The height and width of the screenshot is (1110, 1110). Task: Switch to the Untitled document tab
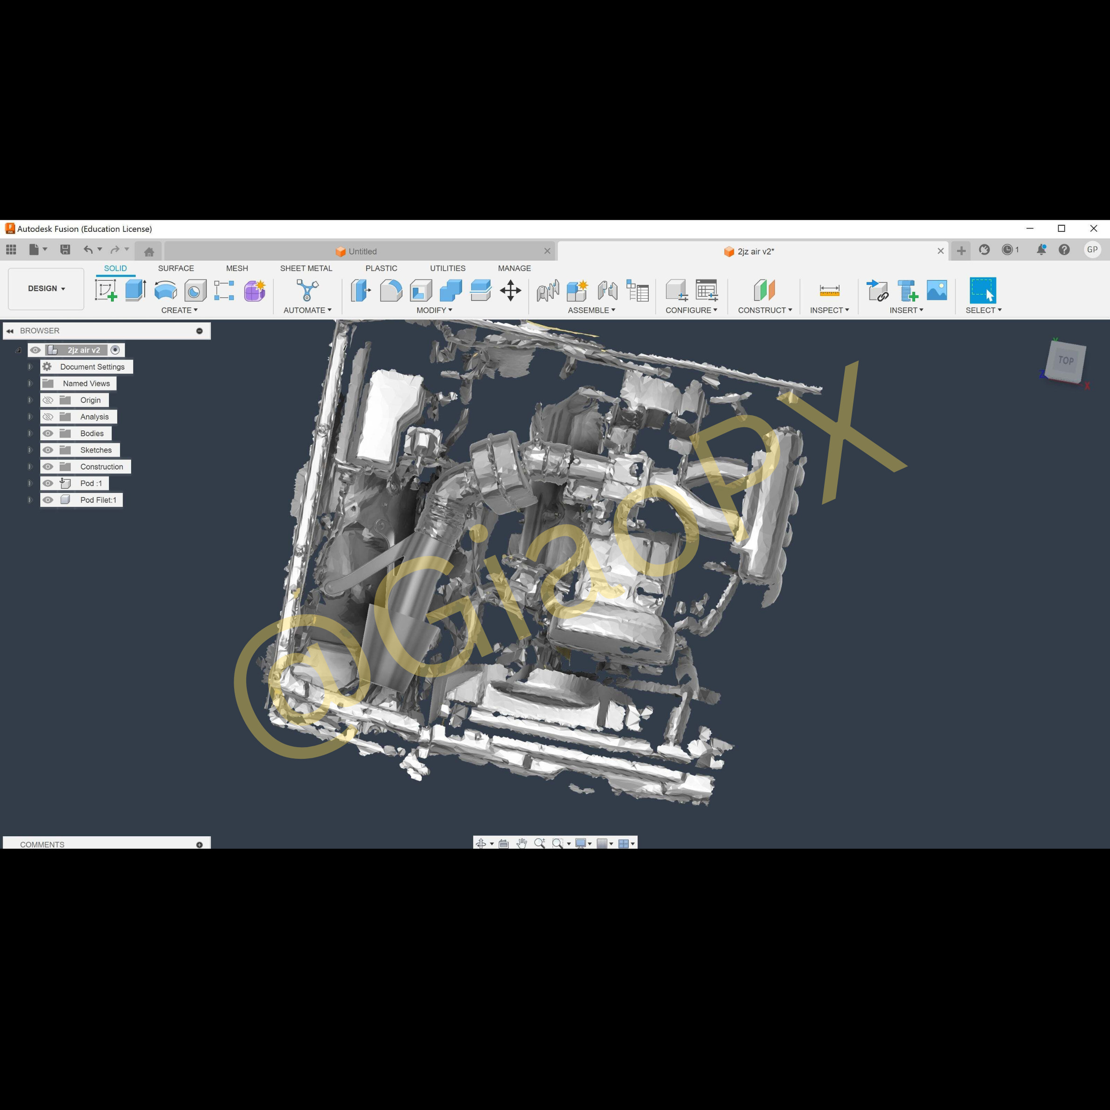(x=362, y=251)
